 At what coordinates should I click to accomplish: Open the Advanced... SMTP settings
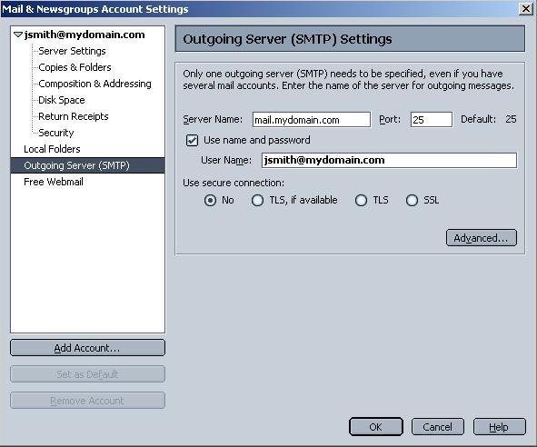pyautogui.click(x=482, y=238)
